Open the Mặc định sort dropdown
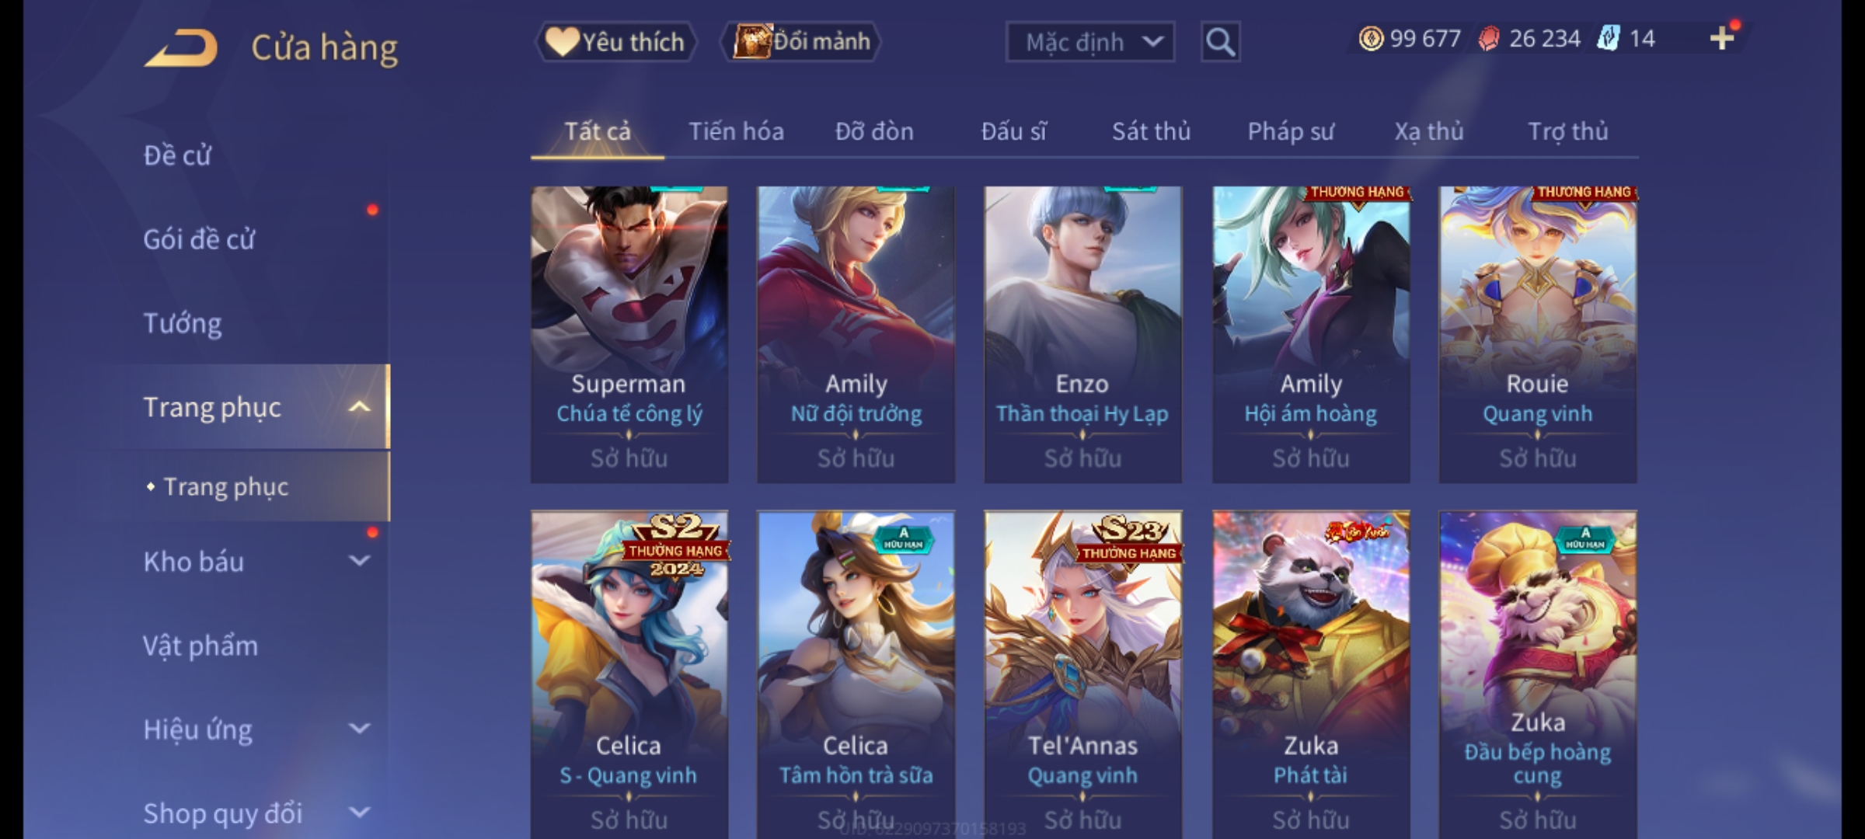The width and height of the screenshot is (1865, 839). [1089, 42]
